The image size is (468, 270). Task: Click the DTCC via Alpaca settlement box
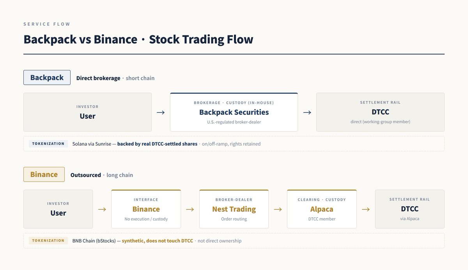[x=410, y=209]
